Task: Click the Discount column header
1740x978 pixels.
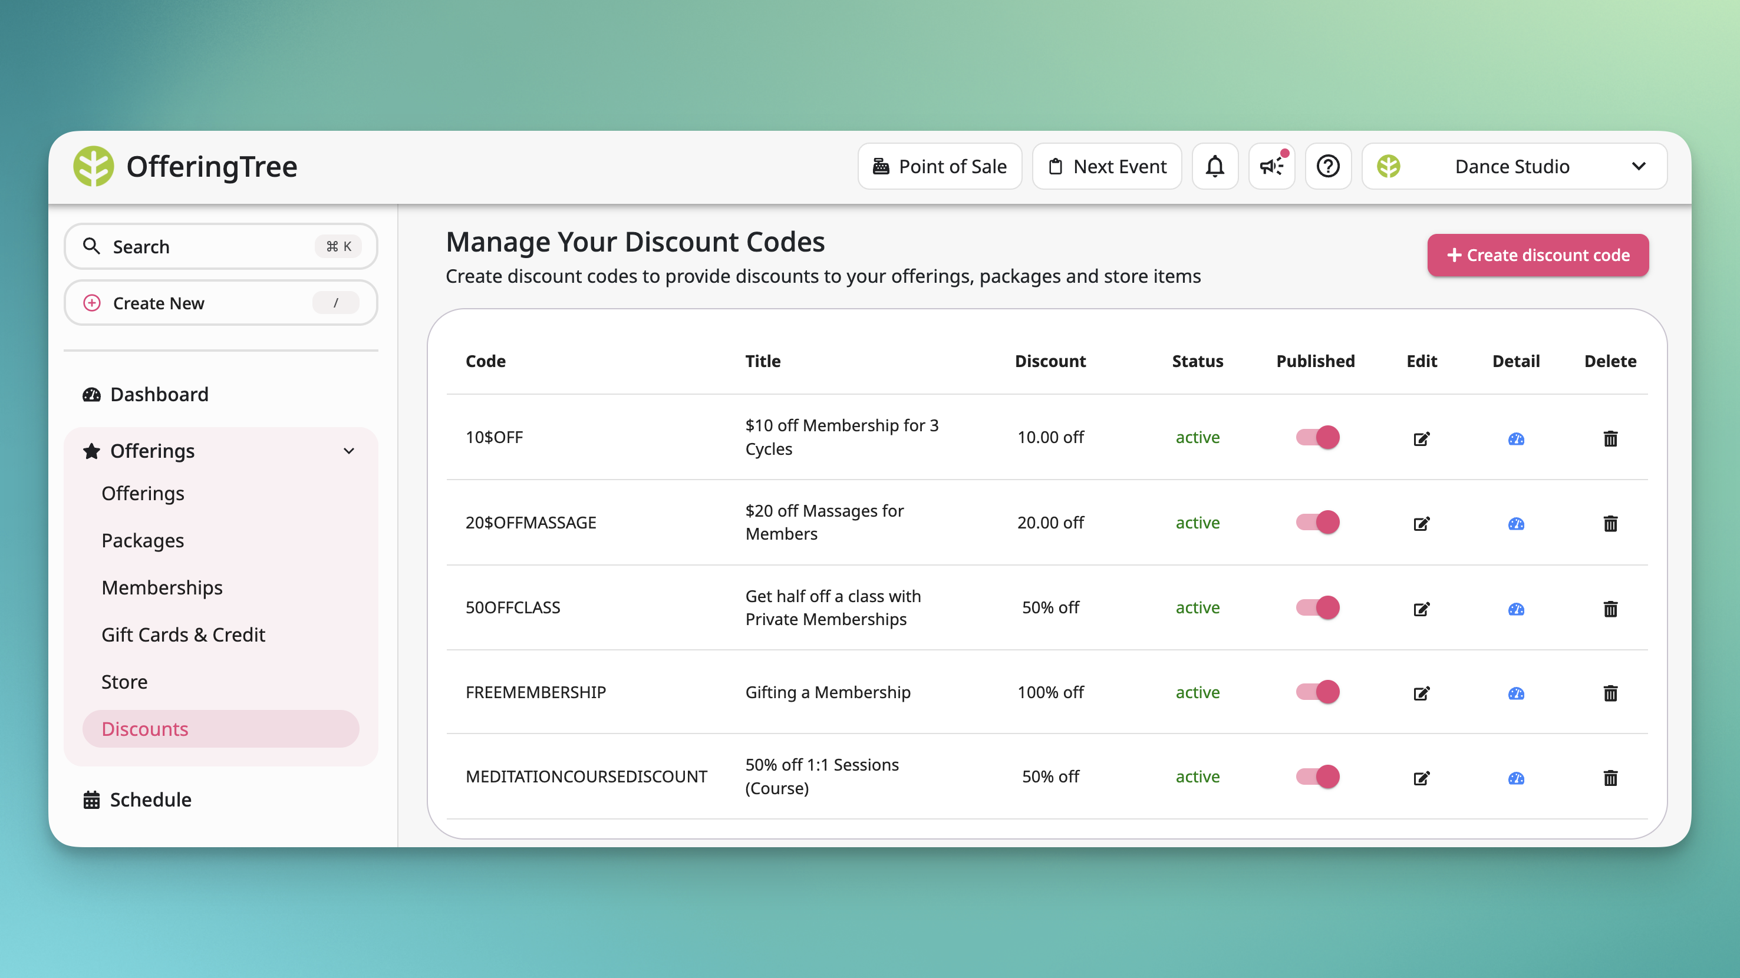Action: (x=1050, y=361)
